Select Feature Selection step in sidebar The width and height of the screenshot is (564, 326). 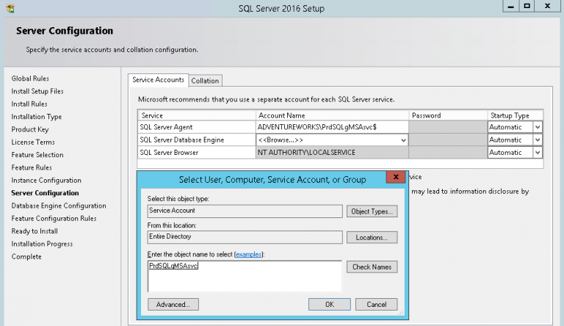37,155
